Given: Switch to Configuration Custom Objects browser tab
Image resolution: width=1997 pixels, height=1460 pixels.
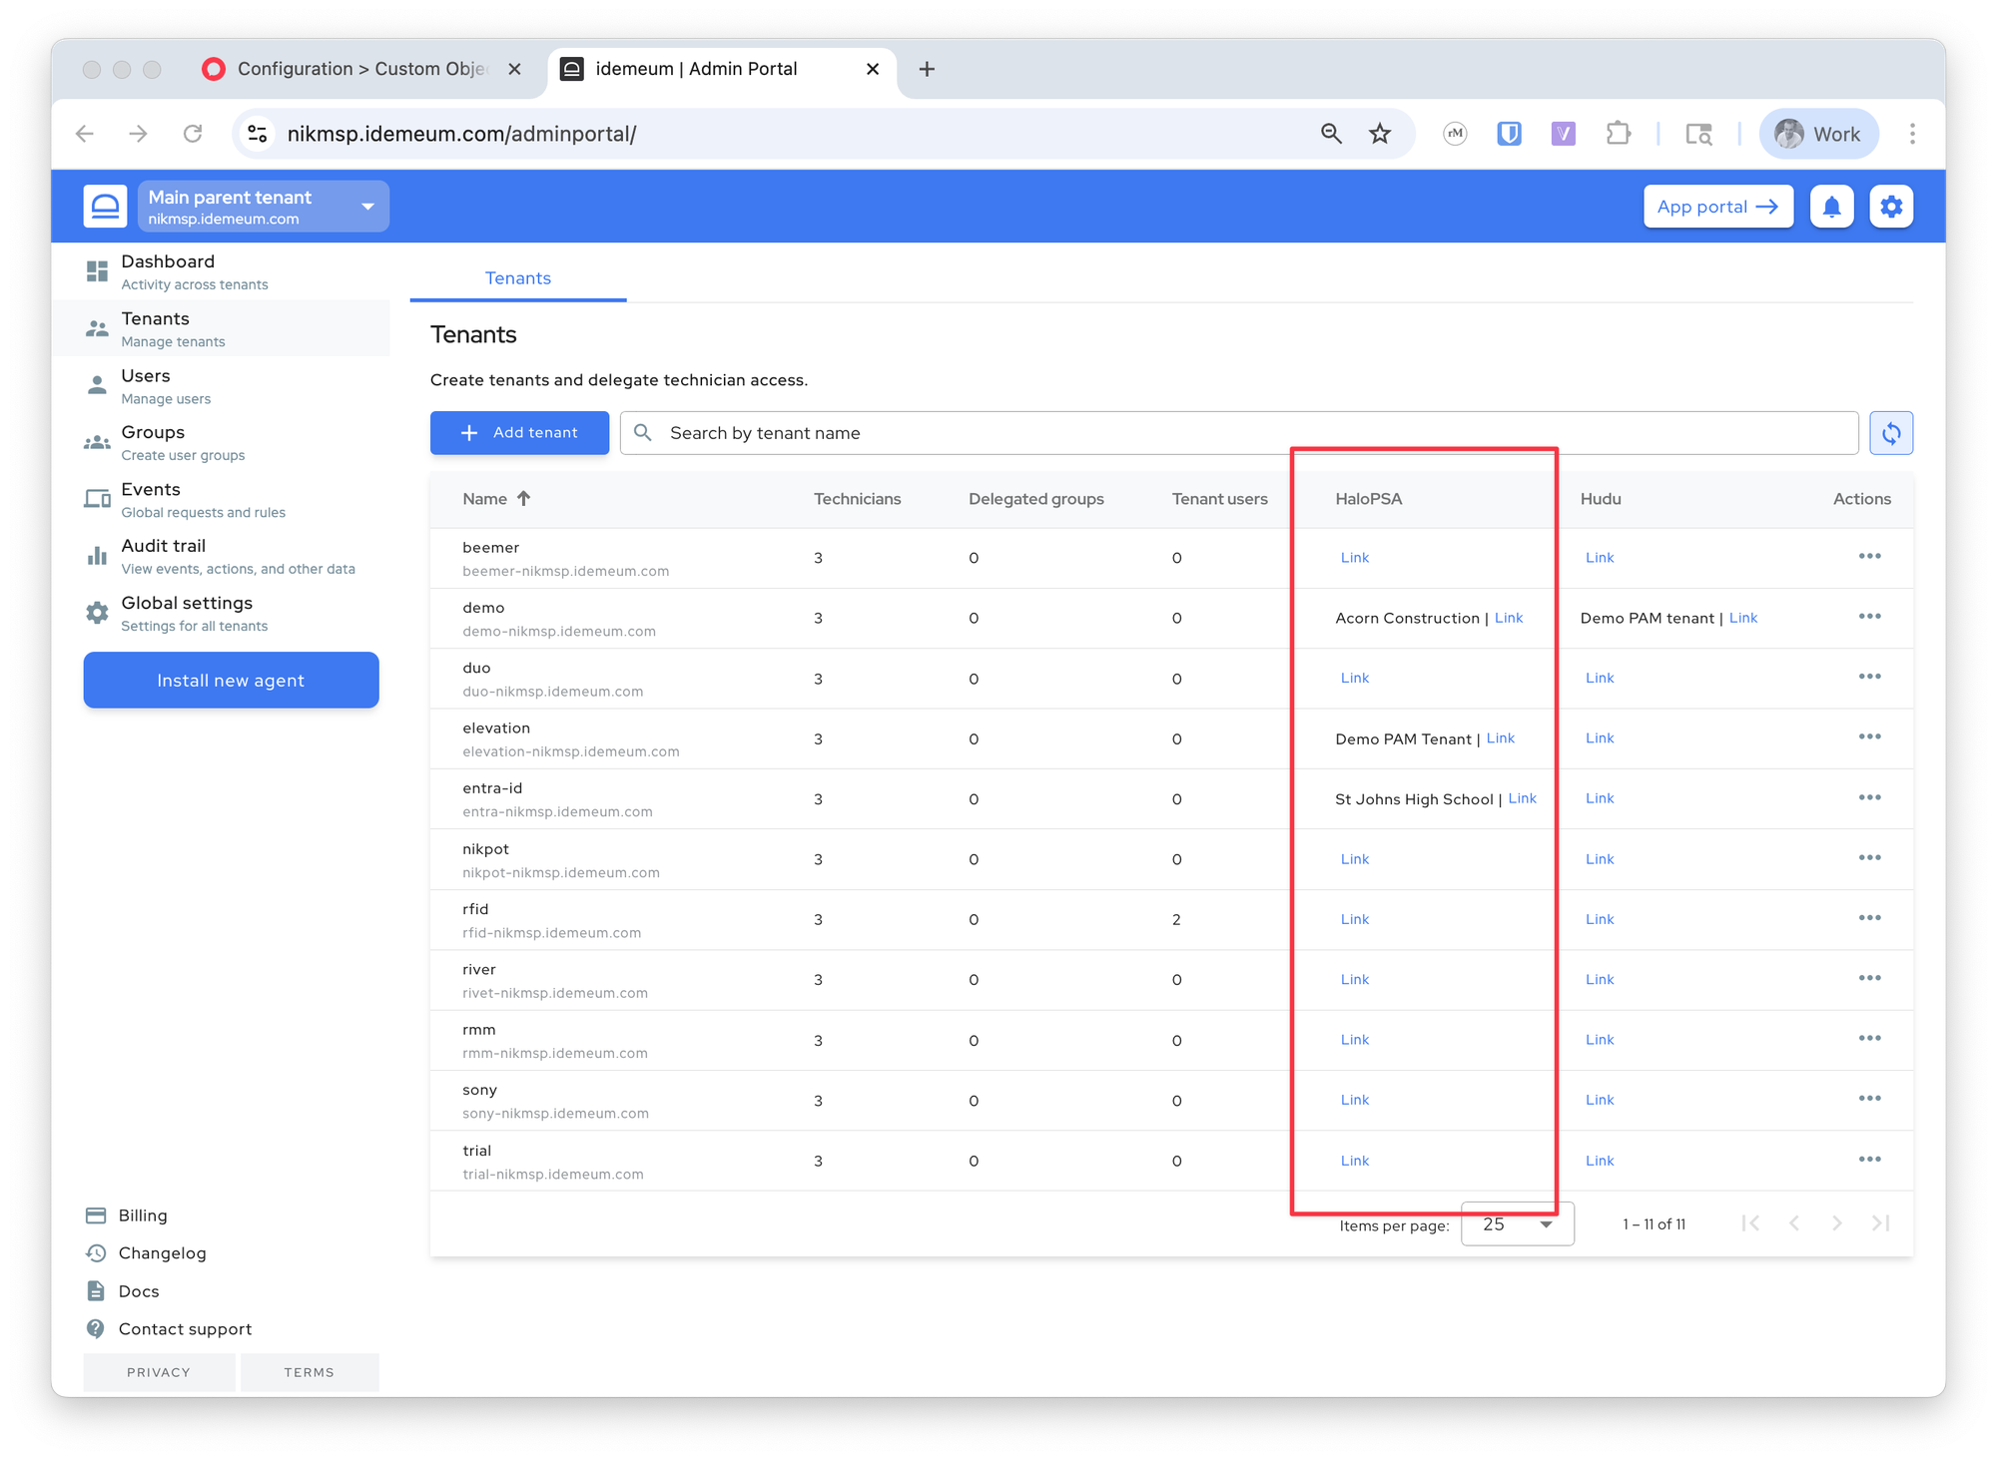Looking at the screenshot, I should pyautogui.click(x=361, y=69).
